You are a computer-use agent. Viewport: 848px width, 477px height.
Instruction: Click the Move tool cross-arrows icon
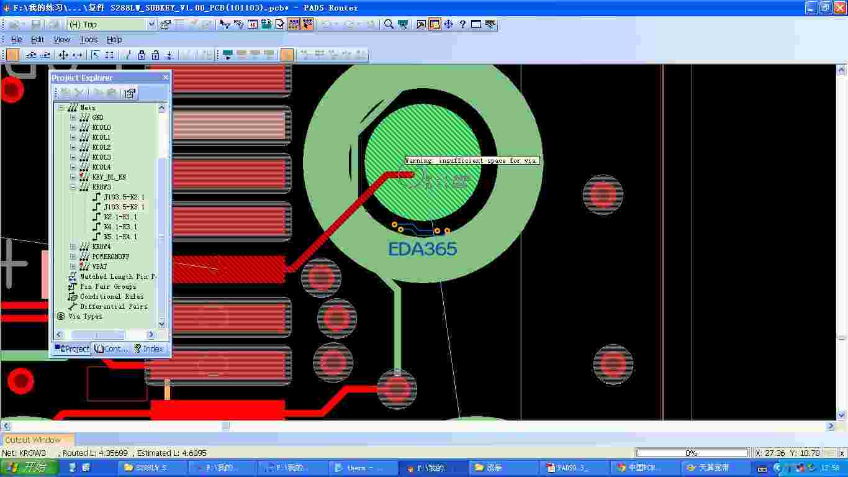coord(63,55)
